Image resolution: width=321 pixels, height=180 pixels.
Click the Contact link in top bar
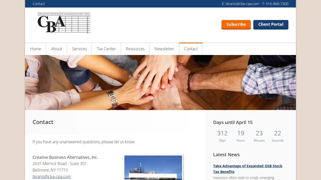tap(39, 4)
